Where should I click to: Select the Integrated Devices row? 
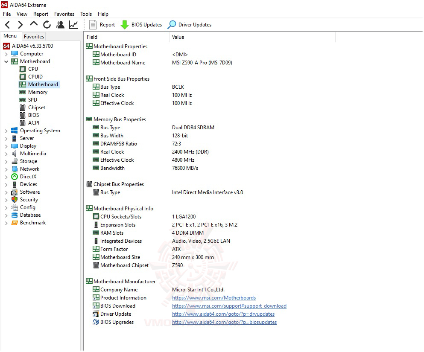tap(161, 241)
